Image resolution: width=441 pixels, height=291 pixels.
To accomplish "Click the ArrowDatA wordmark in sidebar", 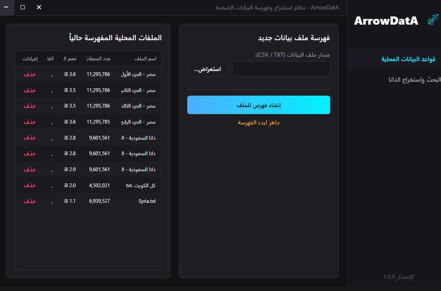I will pos(386,21).
